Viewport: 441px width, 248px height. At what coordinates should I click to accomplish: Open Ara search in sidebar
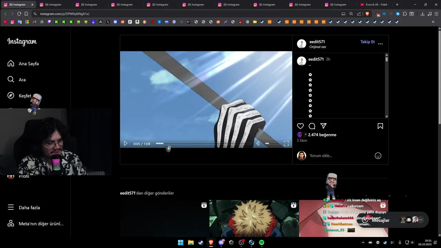pyautogui.click(x=17, y=80)
